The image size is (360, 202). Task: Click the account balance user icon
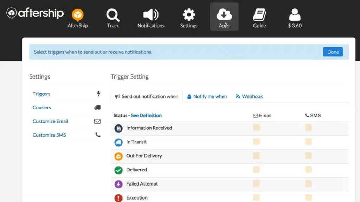point(295,15)
